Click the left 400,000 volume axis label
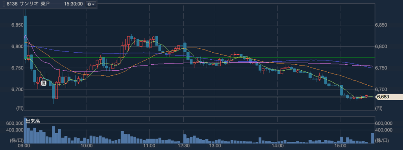This screenshot has height=150, width=403. click(15, 130)
